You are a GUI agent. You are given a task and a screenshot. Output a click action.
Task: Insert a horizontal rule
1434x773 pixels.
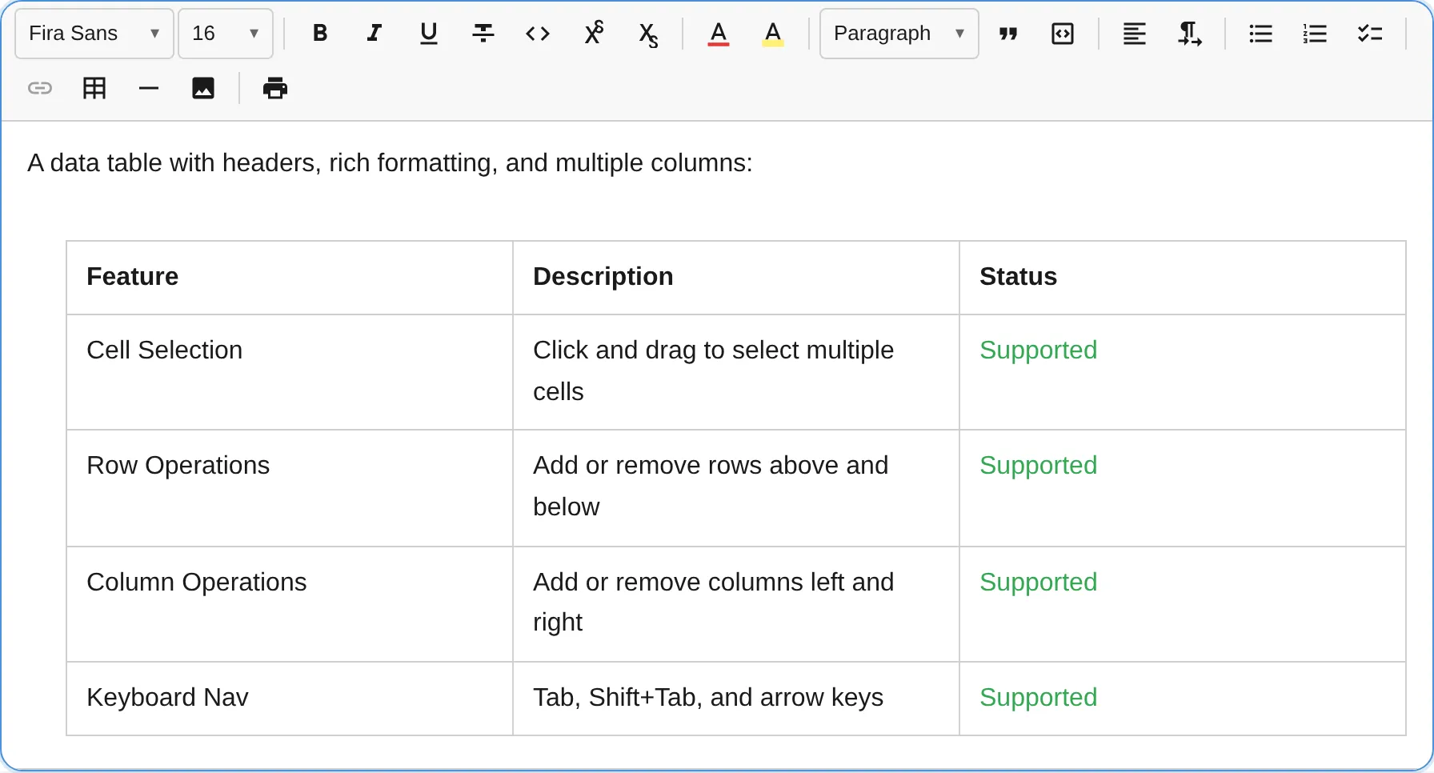coord(149,88)
